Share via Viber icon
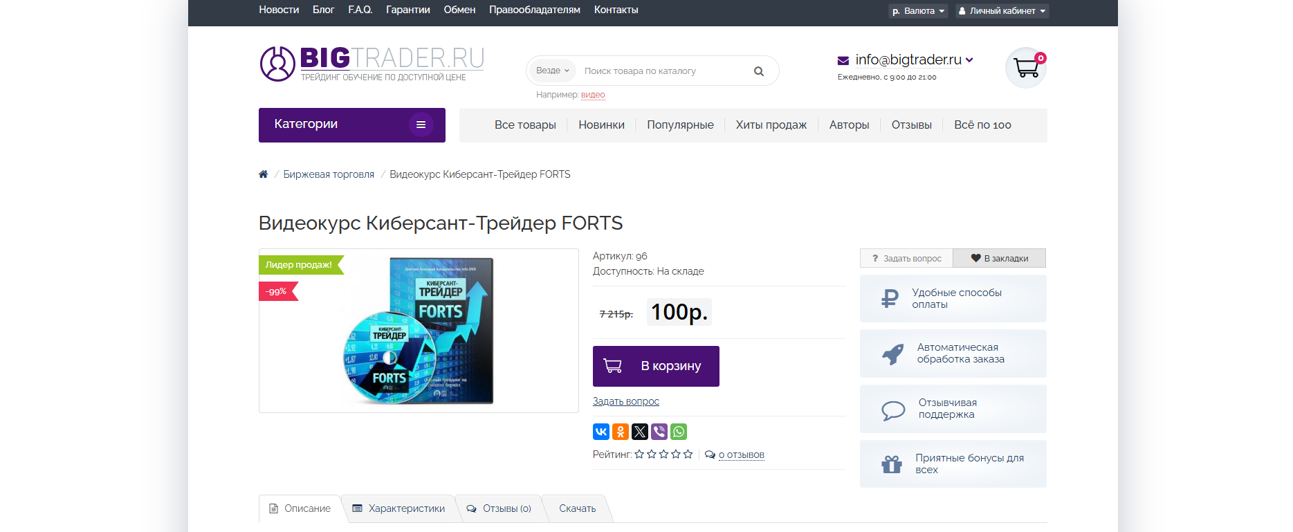Viewport: 1293px width, 532px height. [659, 432]
